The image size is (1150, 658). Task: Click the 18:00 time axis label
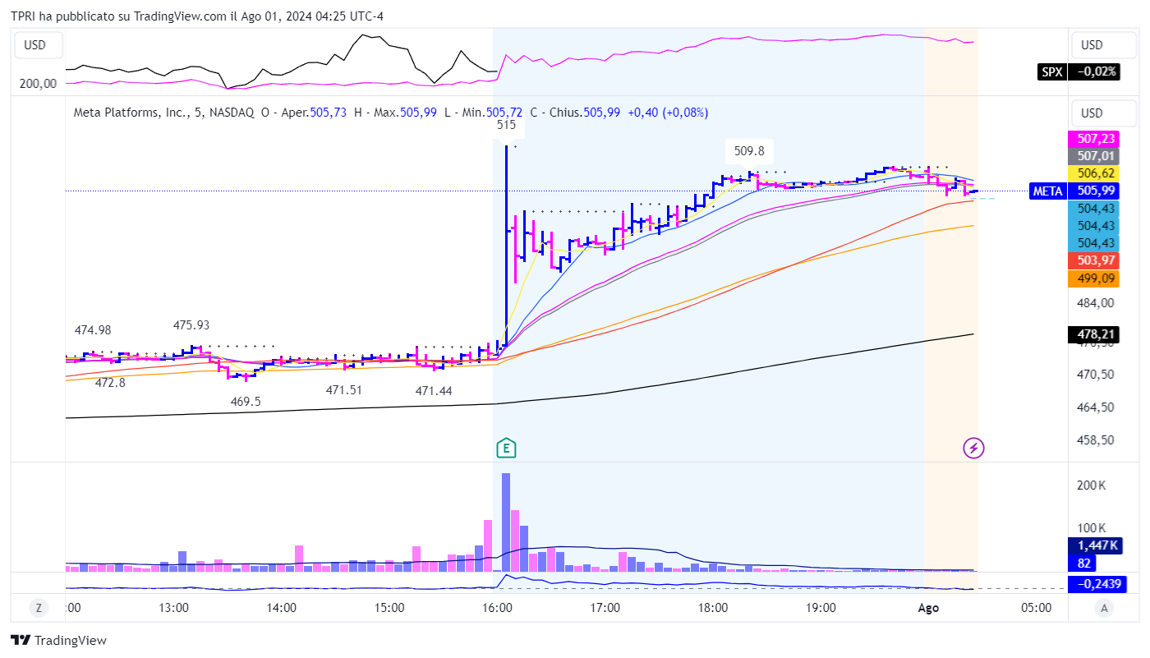(x=713, y=608)
